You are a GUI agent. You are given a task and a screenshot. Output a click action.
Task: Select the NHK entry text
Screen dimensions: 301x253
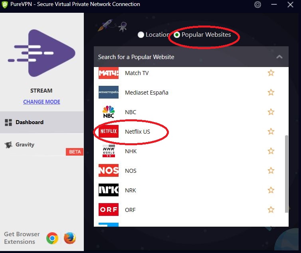pyautogui.click(x=131, y=152)
